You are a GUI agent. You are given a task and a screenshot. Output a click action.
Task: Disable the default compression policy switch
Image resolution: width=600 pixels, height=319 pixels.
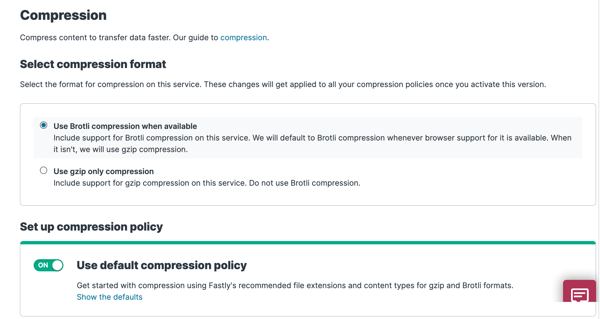pyautogui.click(x=48, y=265)
